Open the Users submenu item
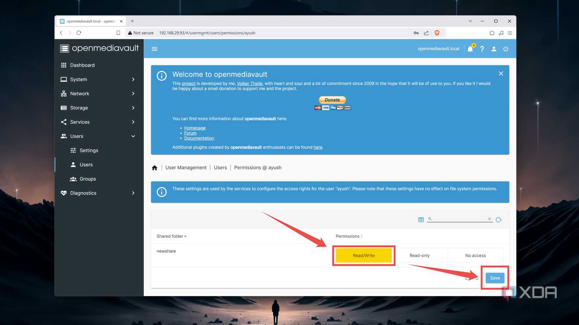The image size is (579, 325). click(x=99, y=165)
